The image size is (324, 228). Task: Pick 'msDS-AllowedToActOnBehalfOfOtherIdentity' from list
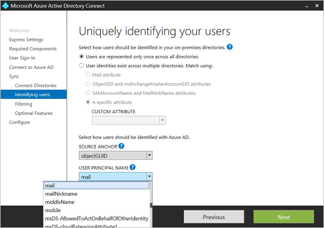(x=97, y=219)
